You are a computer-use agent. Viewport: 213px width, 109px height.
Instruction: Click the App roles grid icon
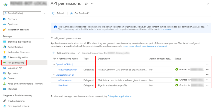click(x=5, y=73)
